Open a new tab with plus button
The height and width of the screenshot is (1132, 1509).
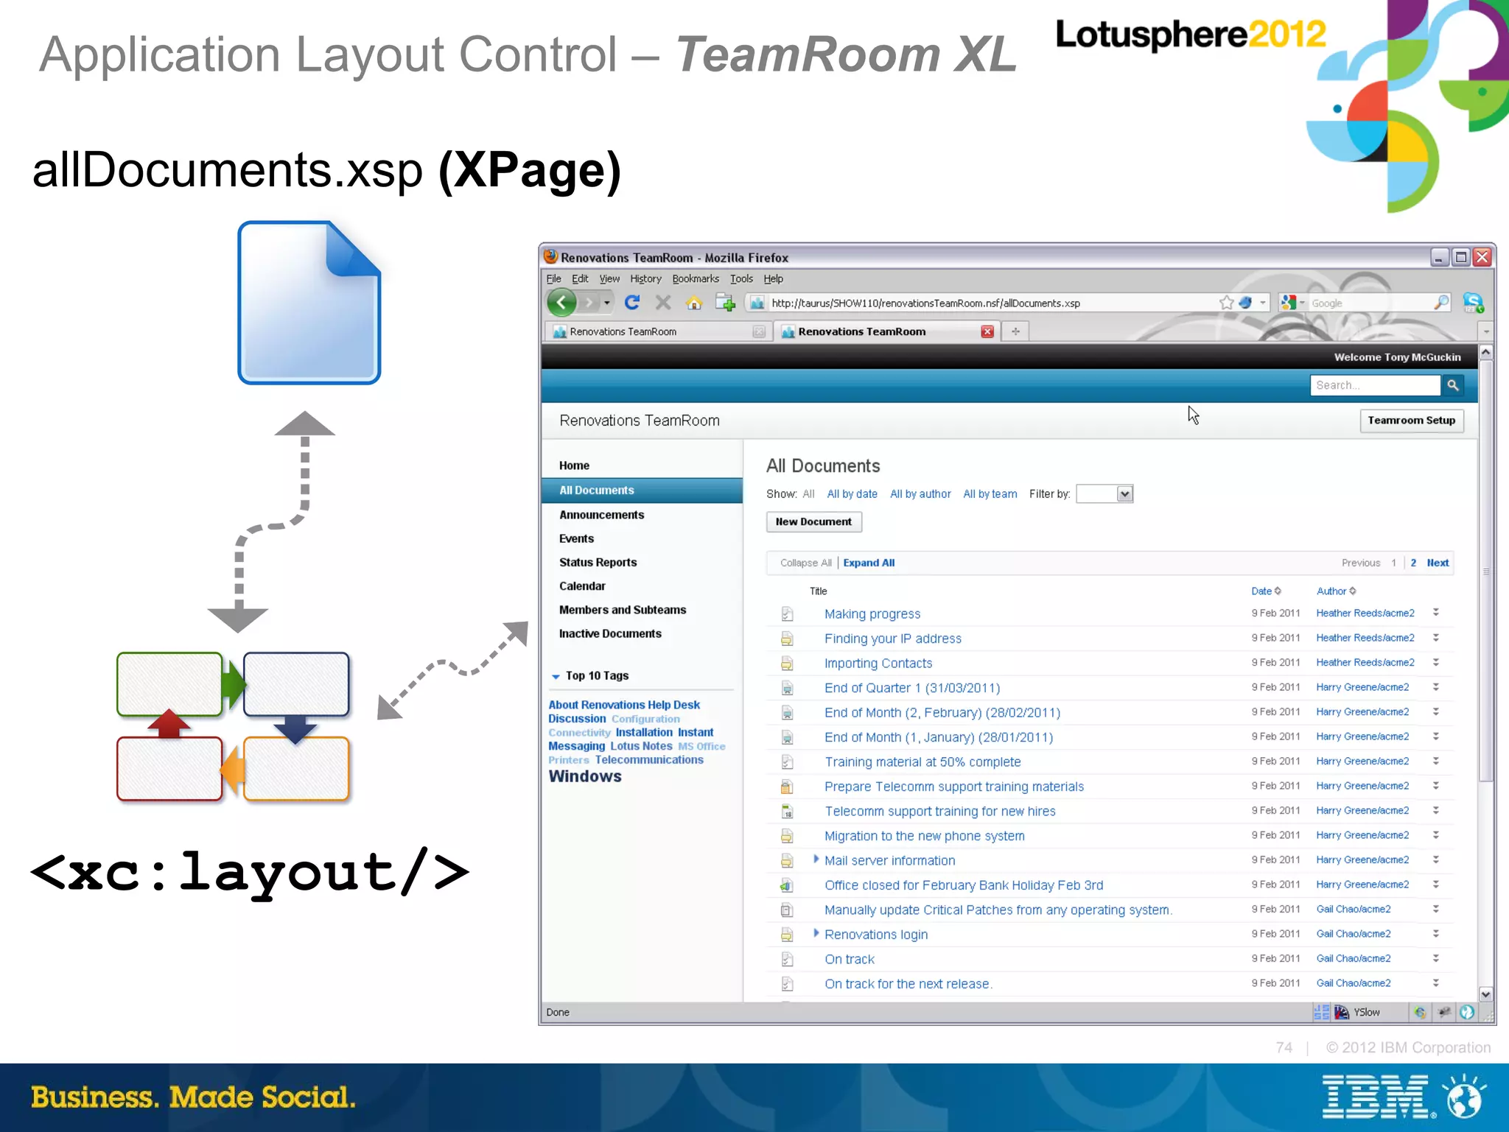pos(1015,331)
